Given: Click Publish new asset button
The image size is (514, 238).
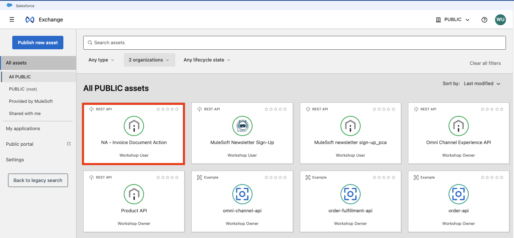Looking at the screenshot, I should (38, 43).
